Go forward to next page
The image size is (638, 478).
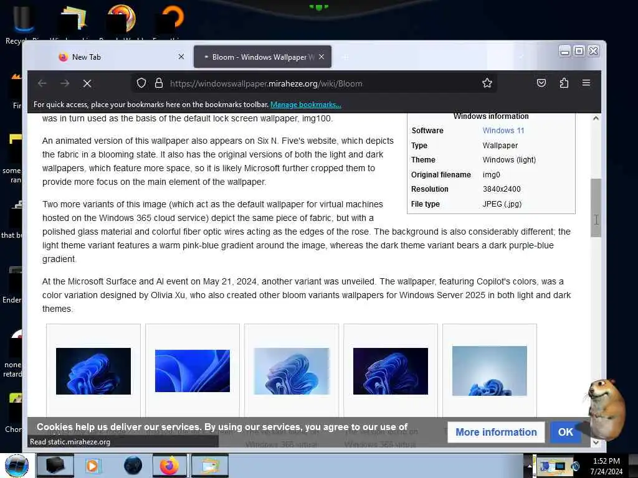coord(65,84)
